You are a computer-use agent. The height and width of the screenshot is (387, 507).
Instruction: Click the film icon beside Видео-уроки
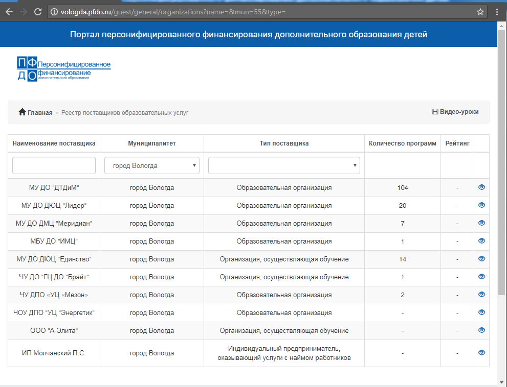click(x=435, y=112)
